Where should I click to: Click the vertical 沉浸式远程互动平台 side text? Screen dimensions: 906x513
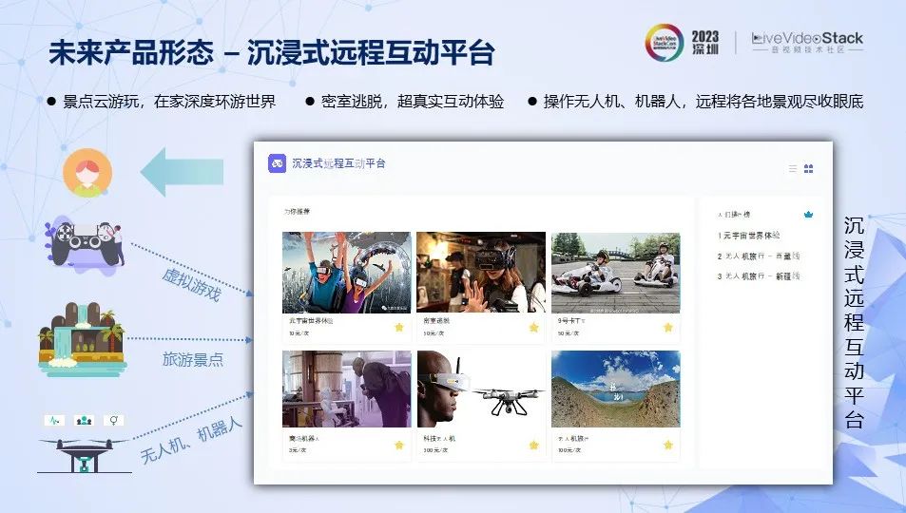(x=854, y=323)
